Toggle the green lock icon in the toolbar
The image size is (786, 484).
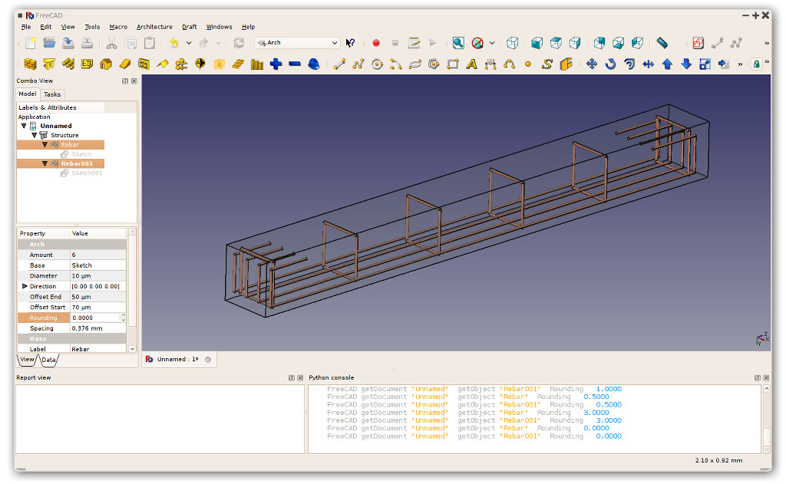[x=756, y=64]
